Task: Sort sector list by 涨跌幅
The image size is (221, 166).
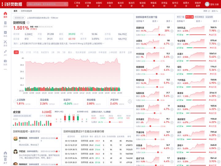Action: tap(181, 21)
